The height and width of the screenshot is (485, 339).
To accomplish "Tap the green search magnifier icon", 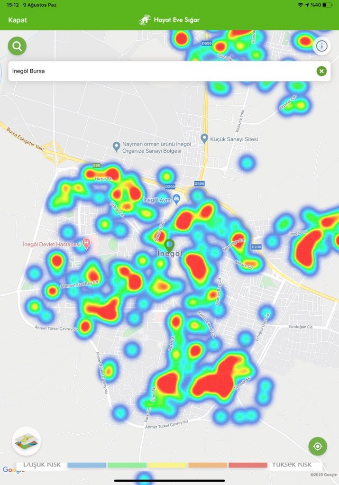I will click(x=17, y=46).
